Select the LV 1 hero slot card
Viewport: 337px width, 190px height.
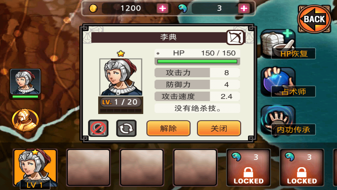tap(35, 168)
